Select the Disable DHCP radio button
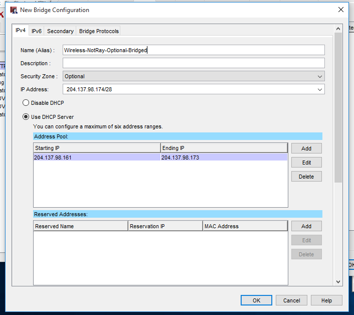354x315 pixels. point(26,103)
